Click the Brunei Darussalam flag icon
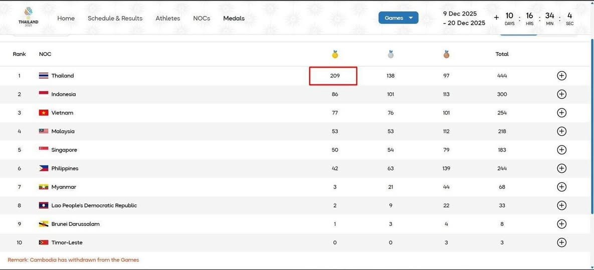This screenshot has width=594, height=270. 44,224
